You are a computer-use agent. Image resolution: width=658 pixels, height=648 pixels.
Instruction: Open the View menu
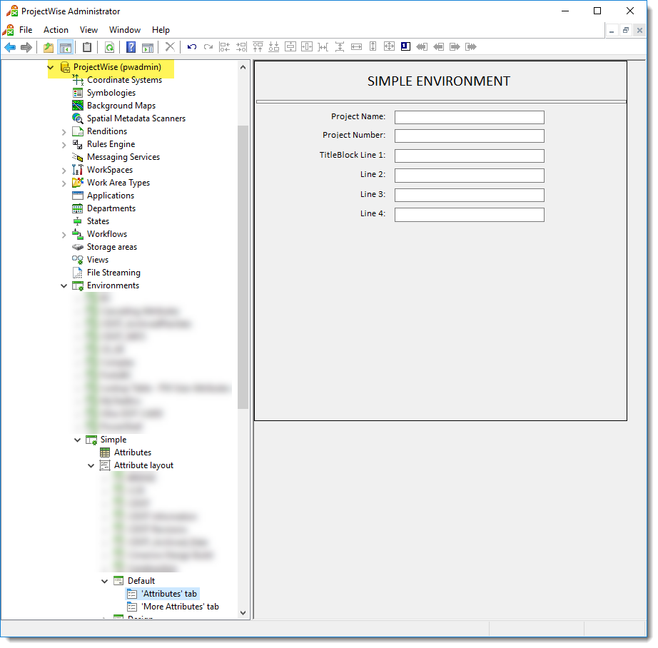tap(88, 30)
